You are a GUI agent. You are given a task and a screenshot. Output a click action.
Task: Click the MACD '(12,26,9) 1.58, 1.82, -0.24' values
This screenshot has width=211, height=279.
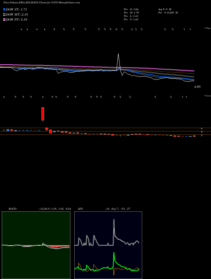point(55,208)
